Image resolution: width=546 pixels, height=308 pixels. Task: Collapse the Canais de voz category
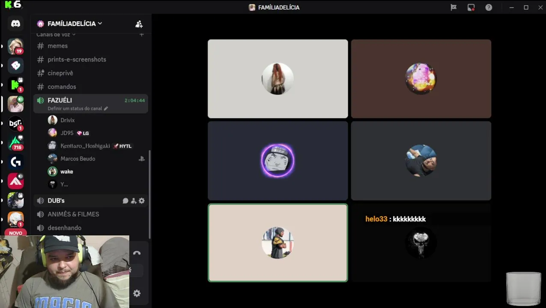(56, 34)
